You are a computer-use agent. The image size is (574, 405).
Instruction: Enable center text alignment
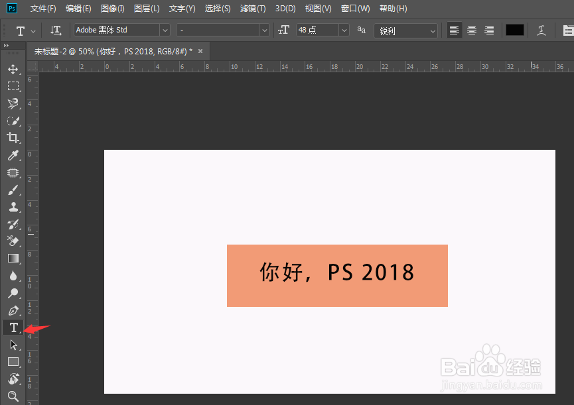pyautogui.click(x=471, y=30)
